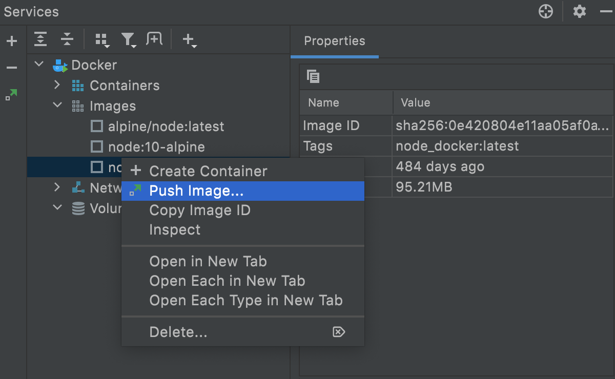This screenshot has width=615, height=379.
Task: Select the node:10-alpine image
Action: pos(156,147)
